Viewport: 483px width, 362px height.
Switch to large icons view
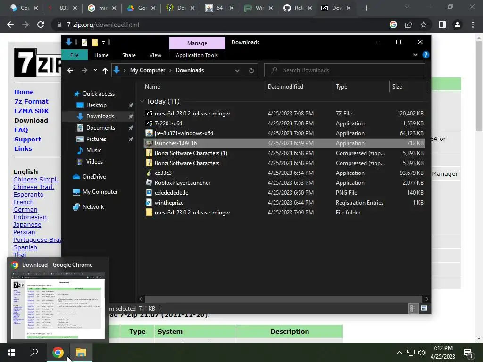tap(424, 308)
